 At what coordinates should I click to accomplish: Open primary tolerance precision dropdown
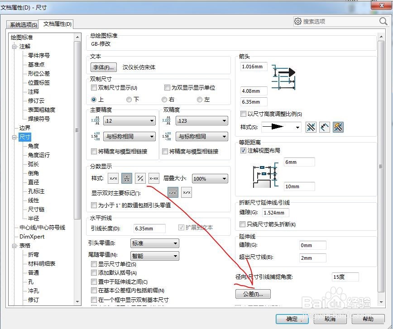coord(129,137)
